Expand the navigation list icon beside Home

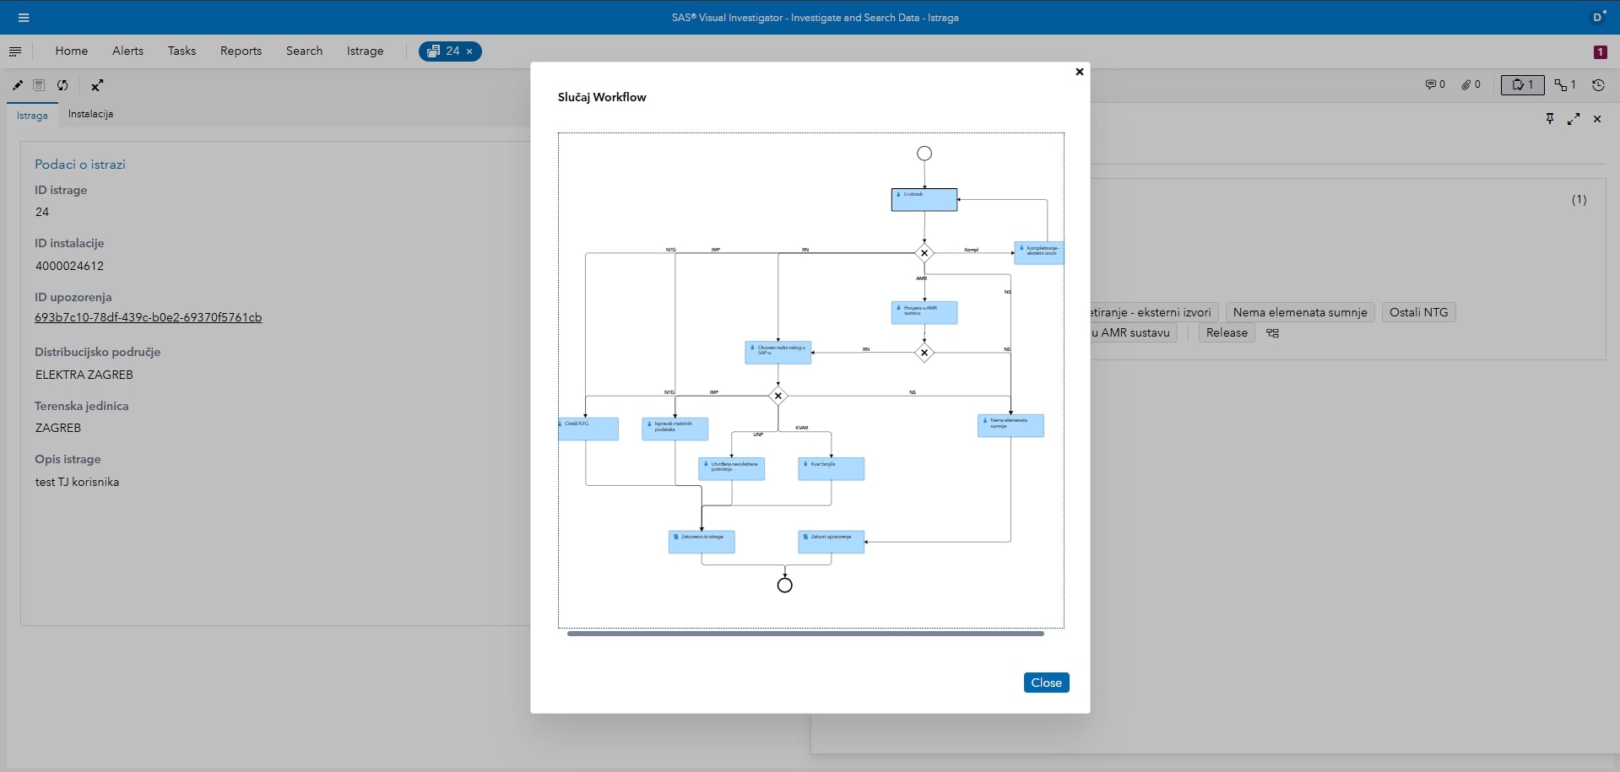tap(15, 51)
